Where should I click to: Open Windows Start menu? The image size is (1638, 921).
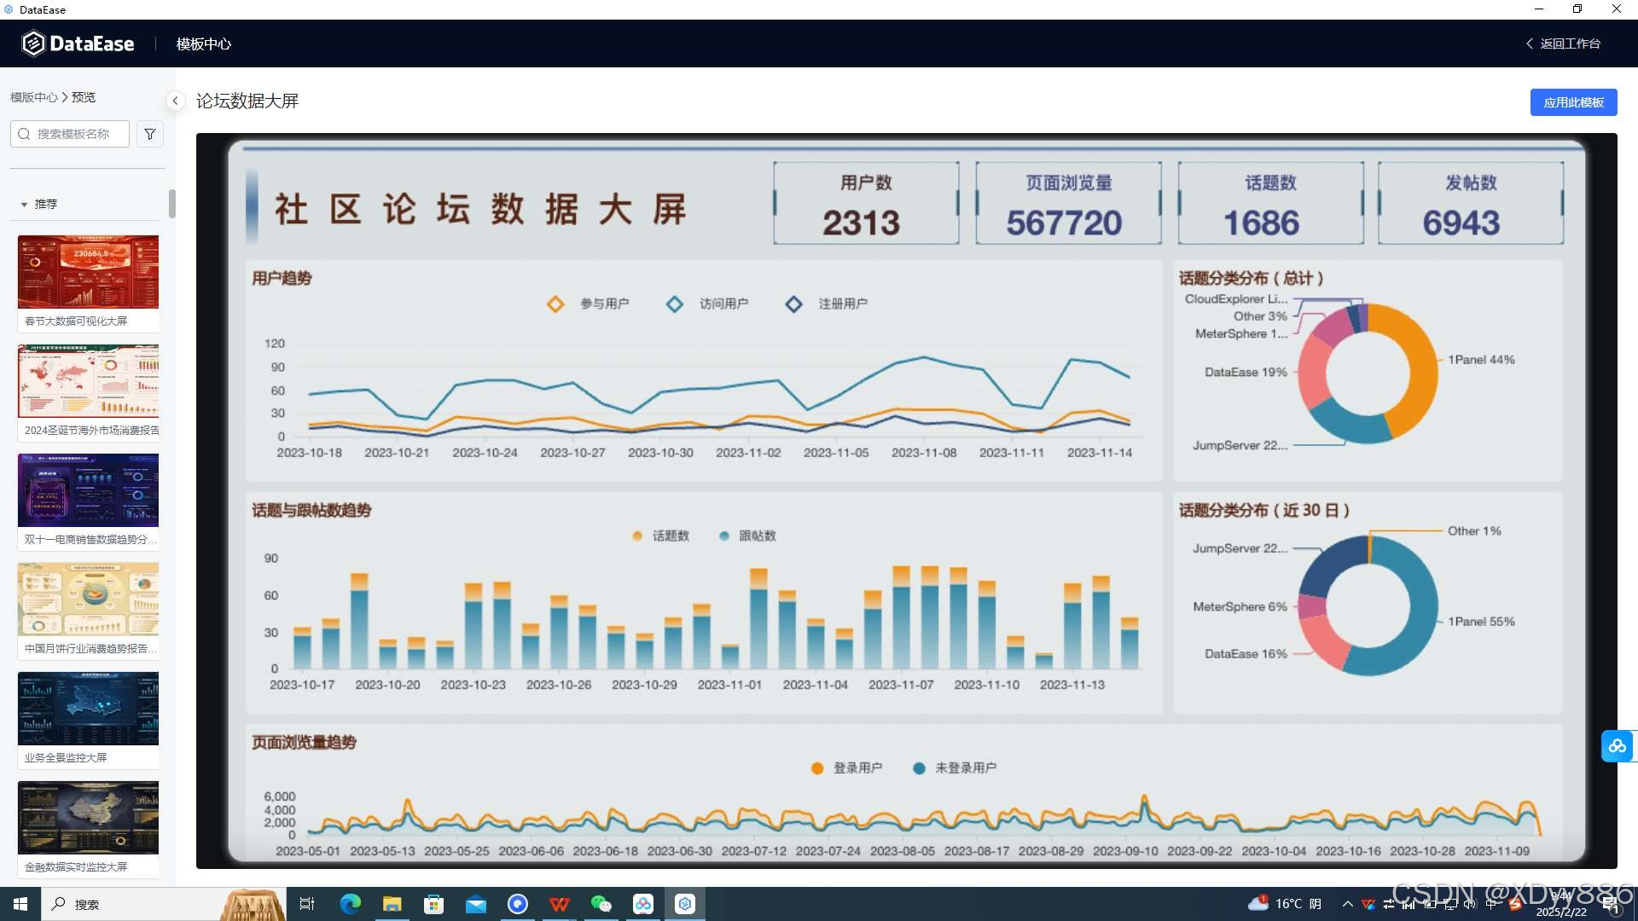click(x=20, y=904)
